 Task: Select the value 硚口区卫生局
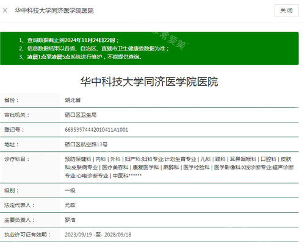click(x=81, y=115)
